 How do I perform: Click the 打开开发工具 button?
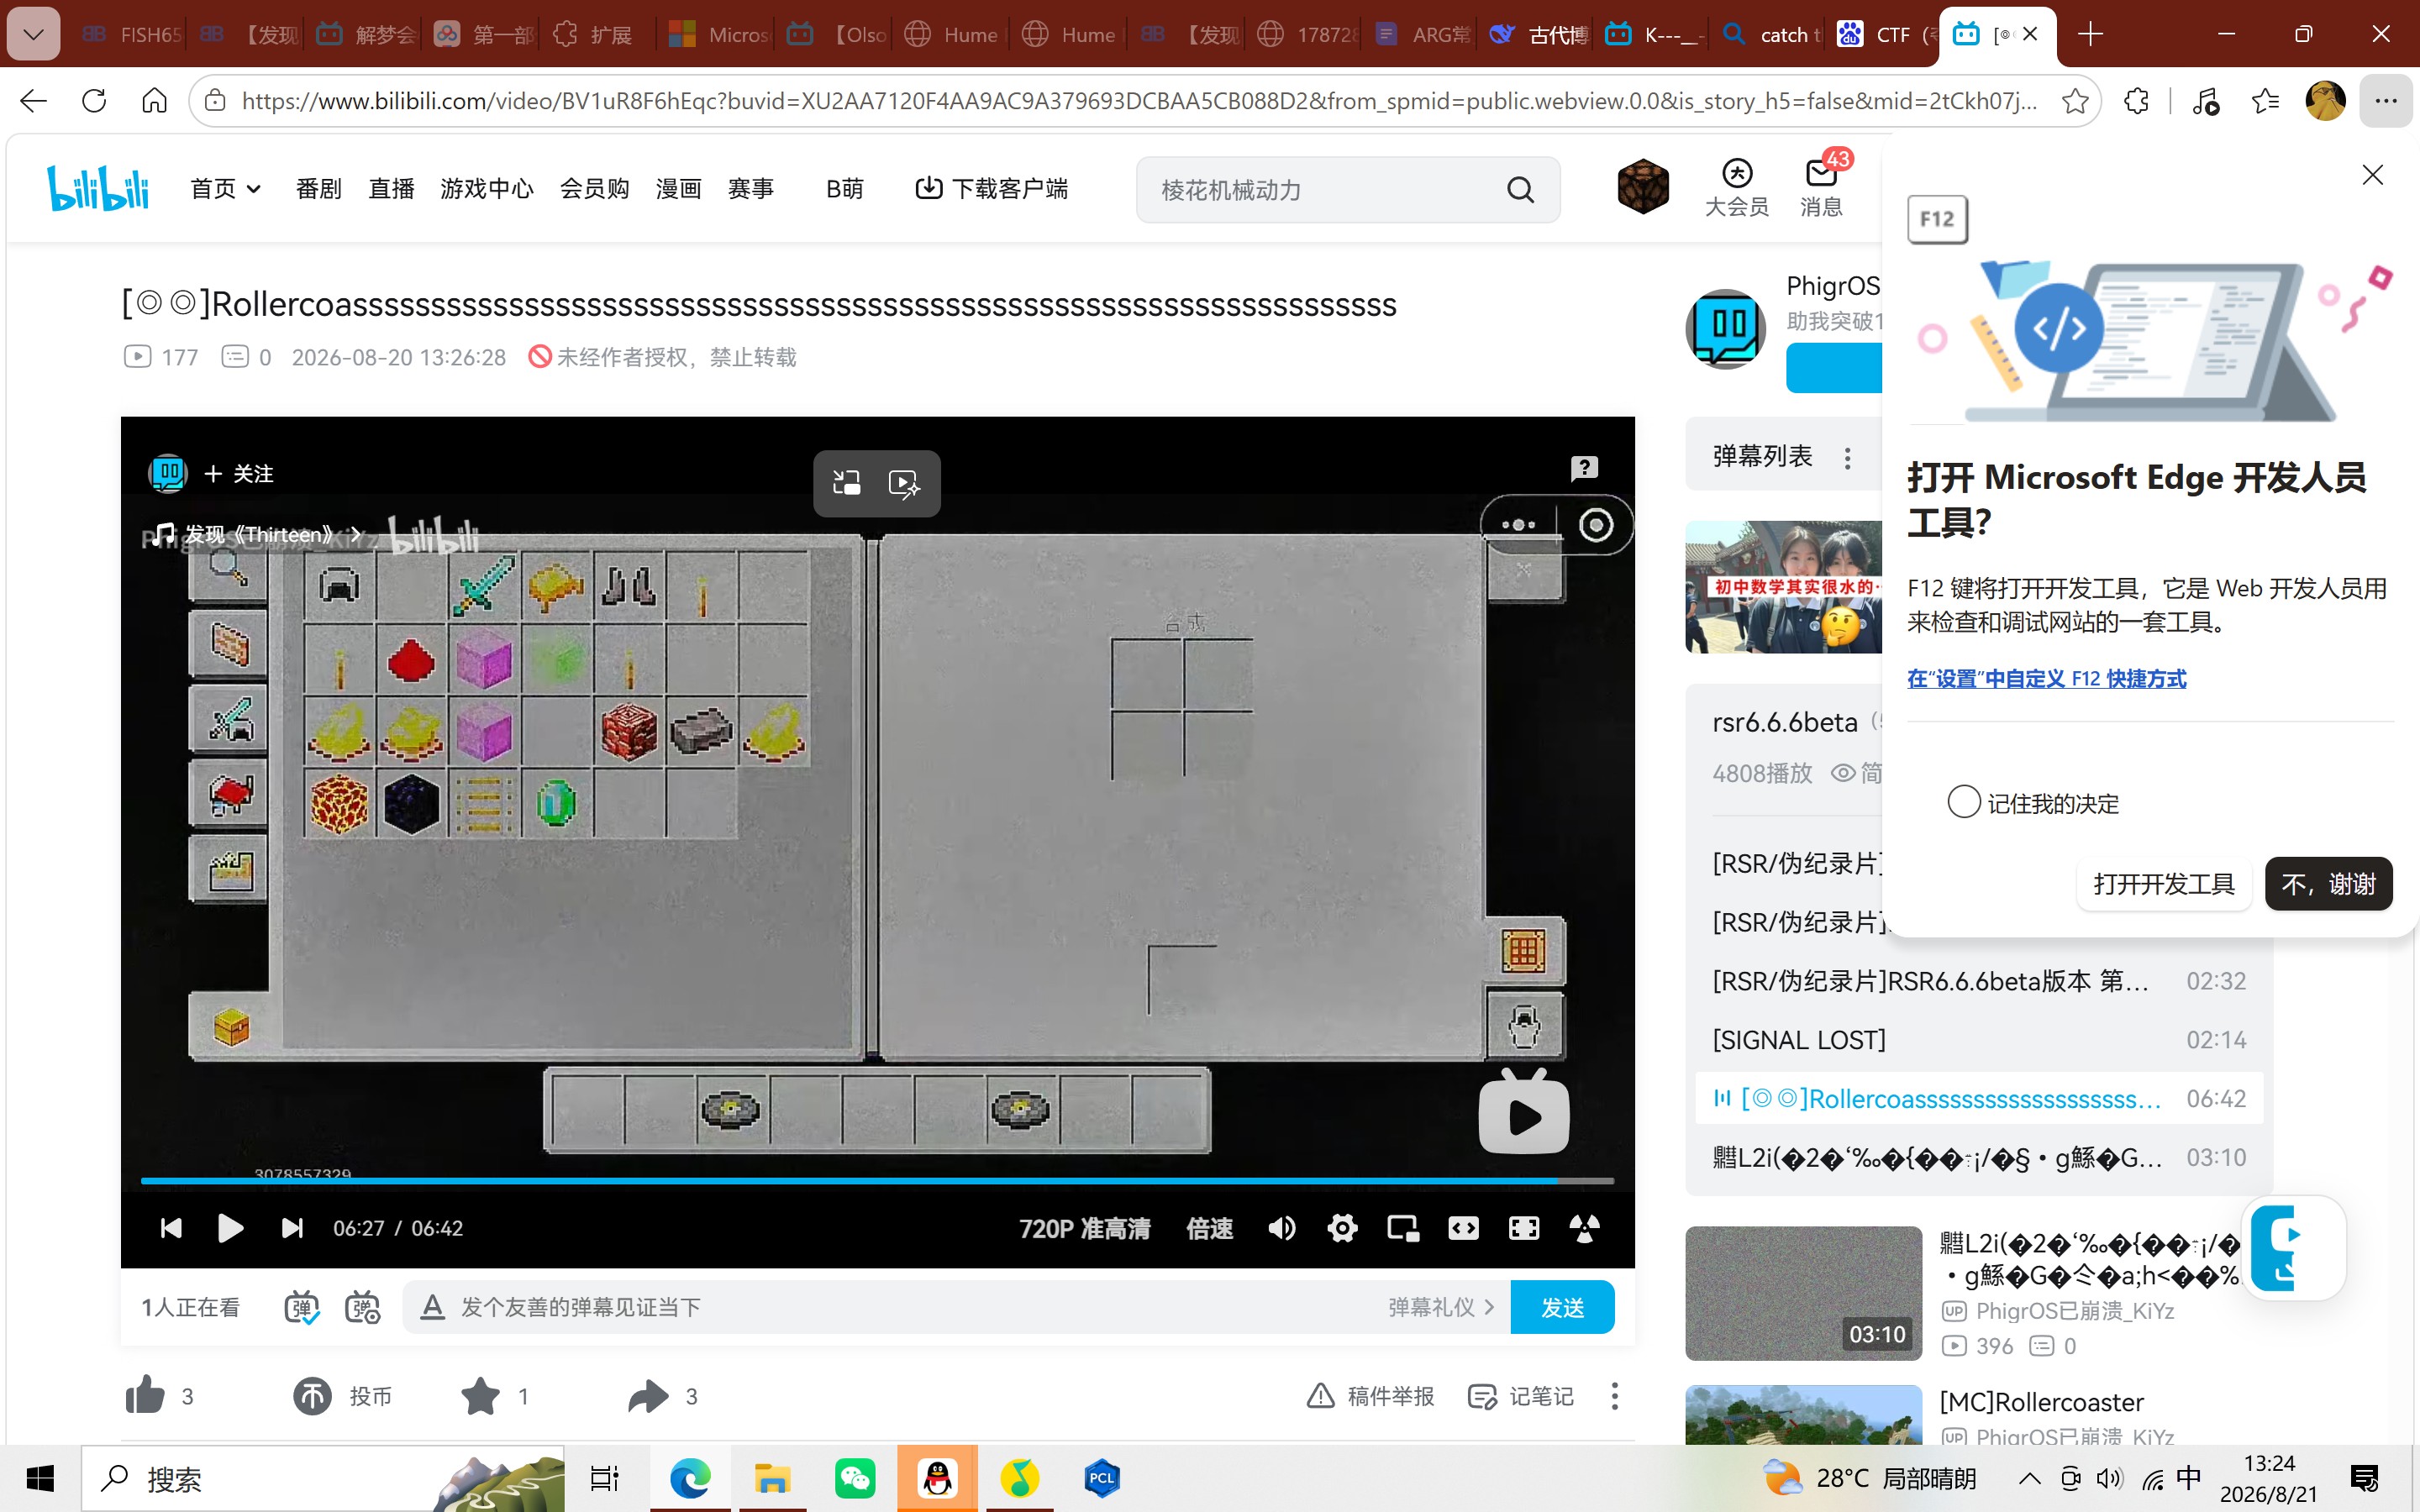point(2163,883)
